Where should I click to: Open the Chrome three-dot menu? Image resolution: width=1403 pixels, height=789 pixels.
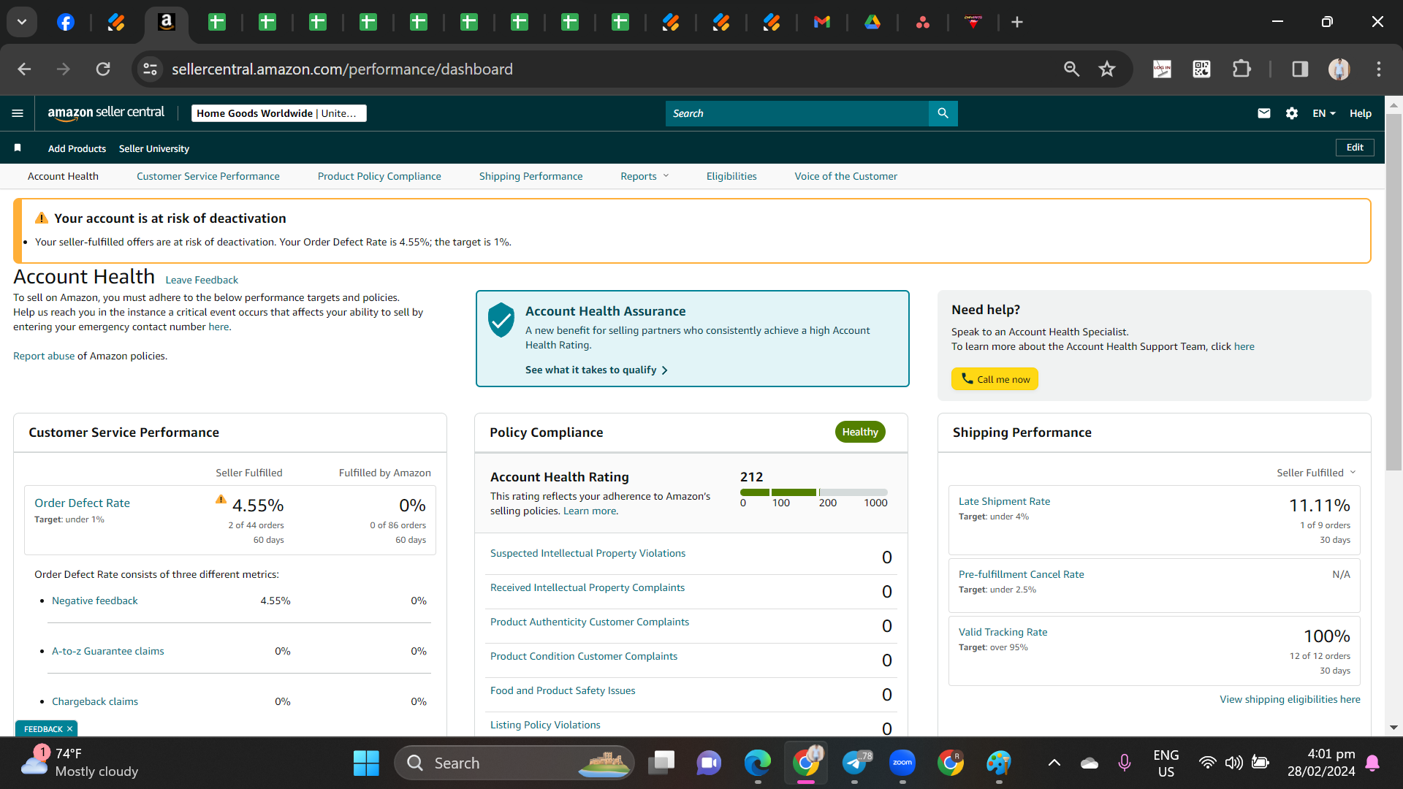[1379, 69]
